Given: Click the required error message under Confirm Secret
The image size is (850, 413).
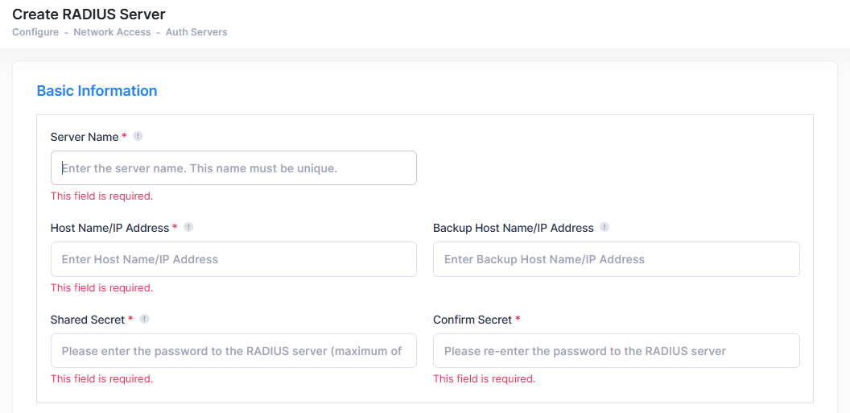Looking at the screenshot, I should coord(484,379).
